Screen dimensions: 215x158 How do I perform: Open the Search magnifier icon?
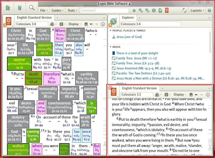[32, 8]
